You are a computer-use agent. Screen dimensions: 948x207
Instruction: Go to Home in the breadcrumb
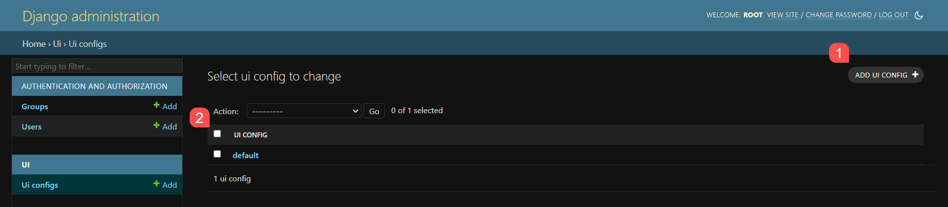pyautogui.click(x=34, y=44)
